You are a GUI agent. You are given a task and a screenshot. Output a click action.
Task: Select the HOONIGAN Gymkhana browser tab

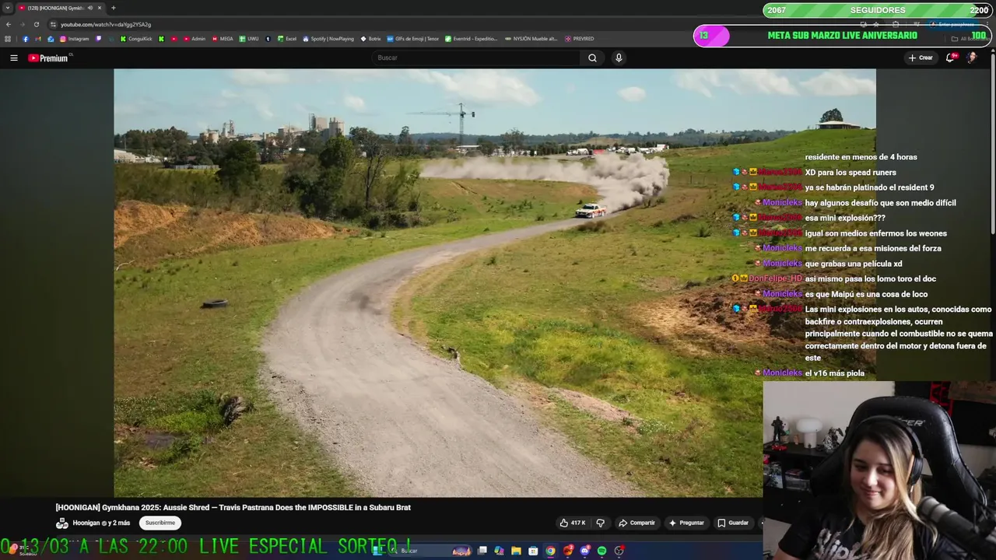[x=59, y=8]
